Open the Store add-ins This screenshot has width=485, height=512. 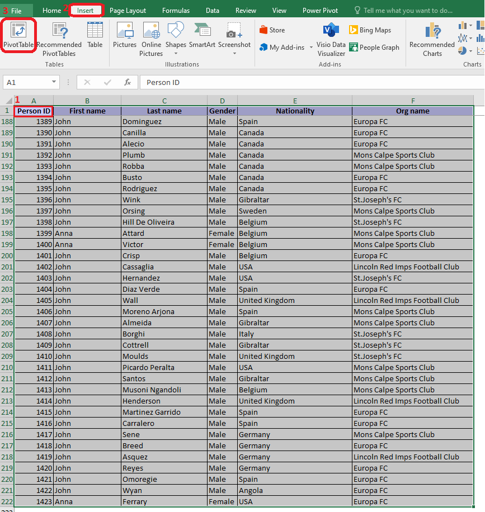click(272, 30)
